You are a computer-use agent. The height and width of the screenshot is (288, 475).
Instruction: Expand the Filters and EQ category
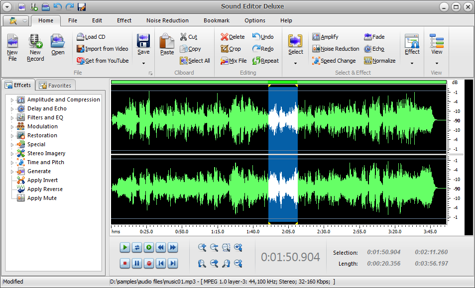(47, 117)
